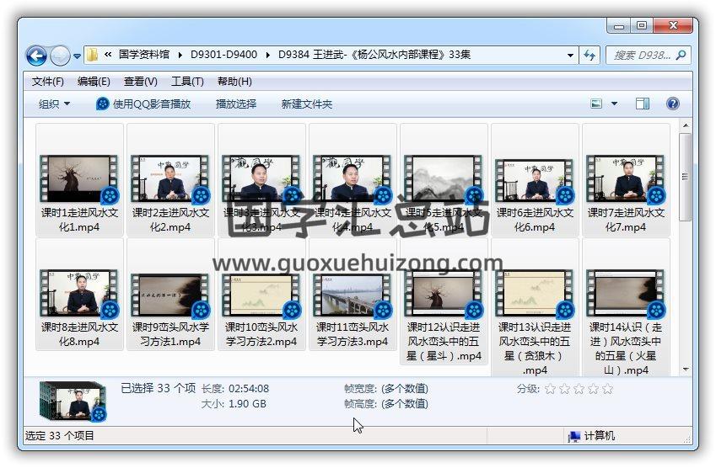Click the search magnifier icon

[681, 55]
